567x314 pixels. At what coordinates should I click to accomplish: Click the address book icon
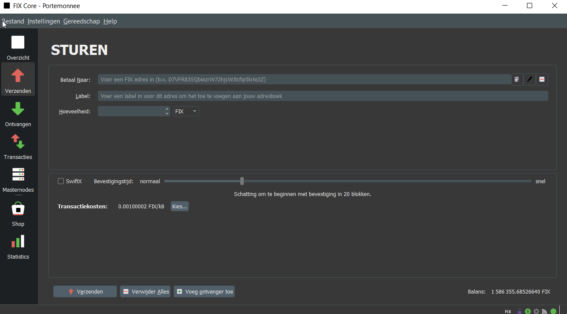(x=517, y=79)
